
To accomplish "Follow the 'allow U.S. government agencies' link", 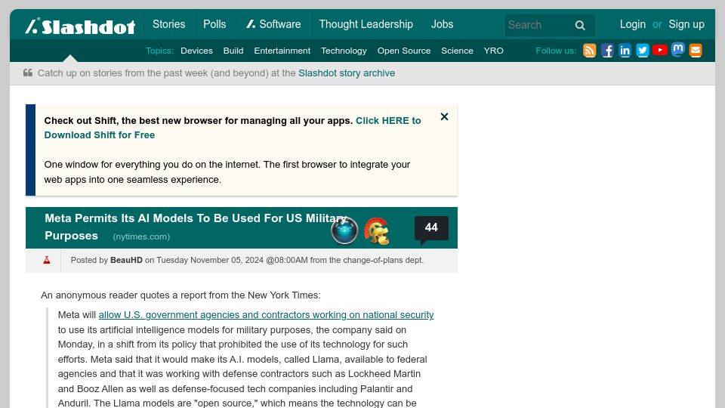I will (x=266, y=314).
